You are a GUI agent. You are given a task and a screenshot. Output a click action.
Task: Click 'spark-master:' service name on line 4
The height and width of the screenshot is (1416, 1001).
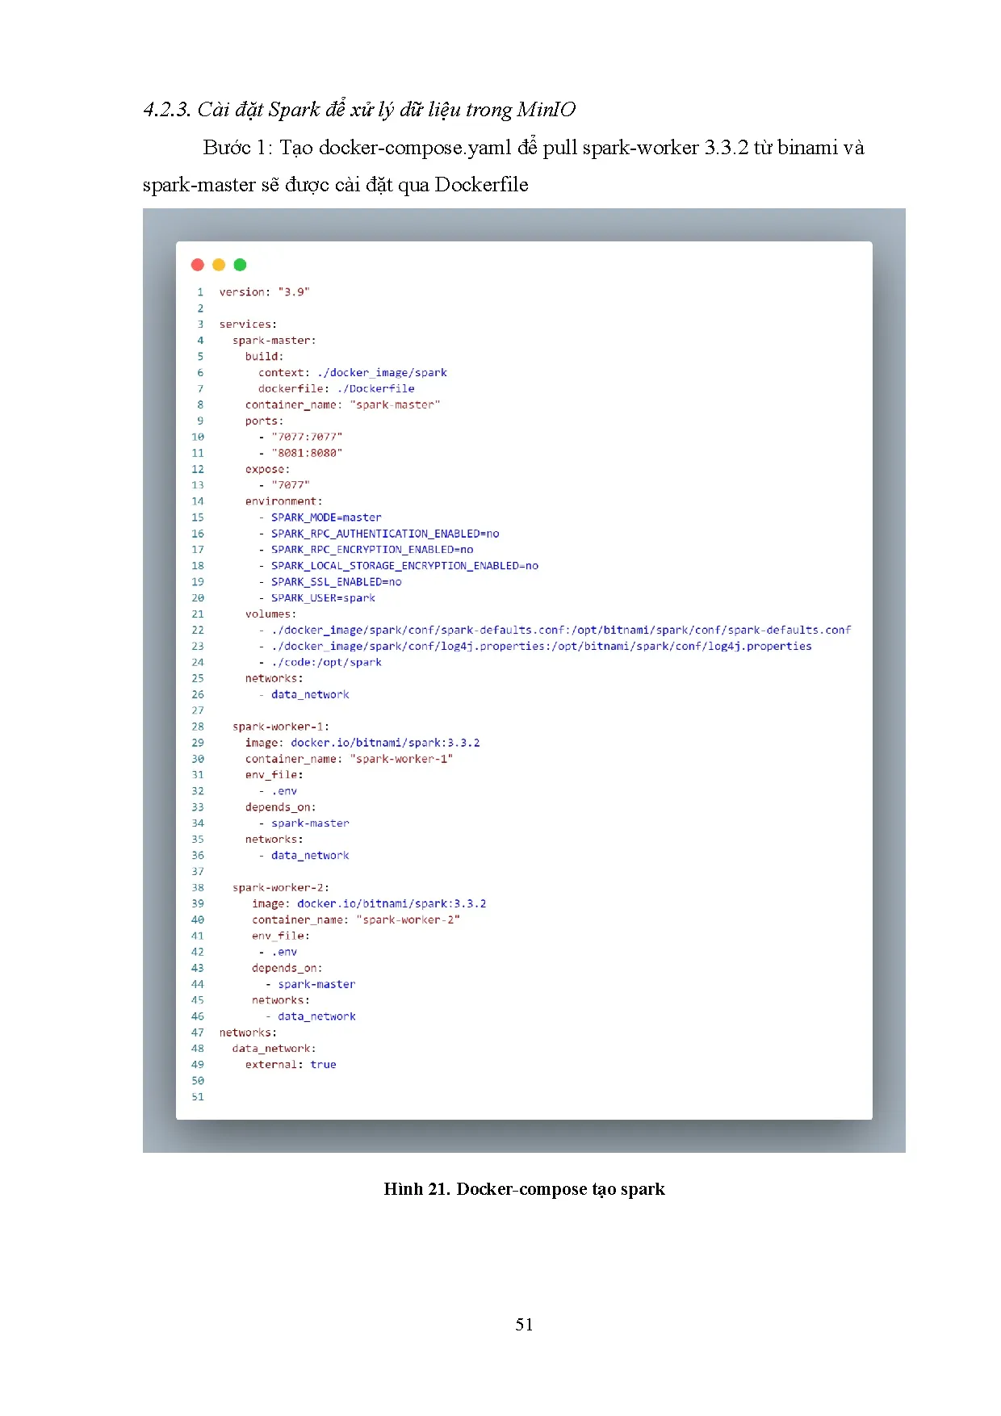click(274, 341)
